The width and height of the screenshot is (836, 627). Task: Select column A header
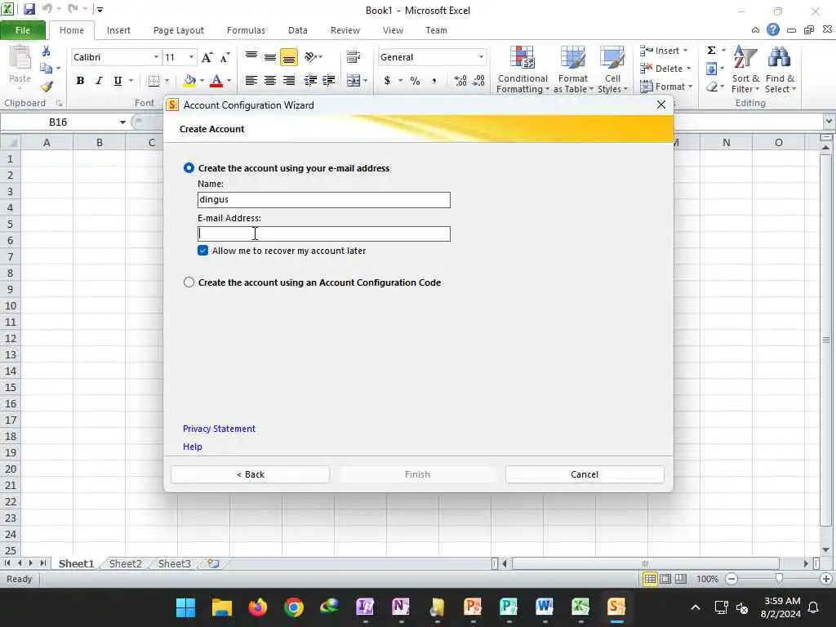(47, 142)
